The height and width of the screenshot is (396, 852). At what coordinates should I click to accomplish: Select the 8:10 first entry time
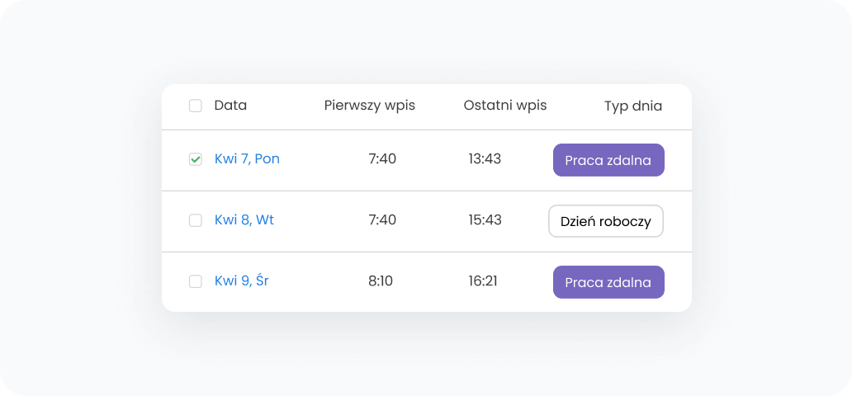[x=381, y=281]
